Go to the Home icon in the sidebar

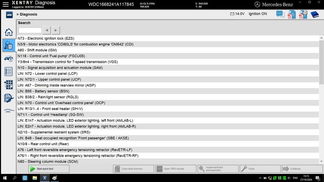pos(9,32)
